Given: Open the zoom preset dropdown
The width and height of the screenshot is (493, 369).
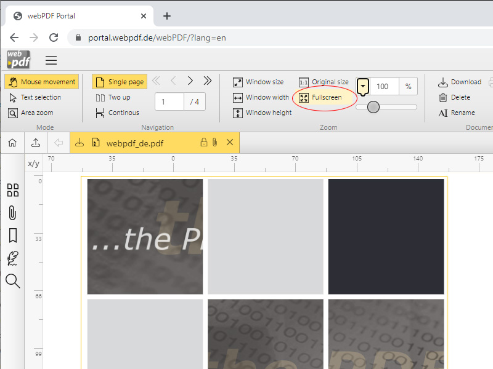Looking at the screenshot, I should [x=363, y=86].
